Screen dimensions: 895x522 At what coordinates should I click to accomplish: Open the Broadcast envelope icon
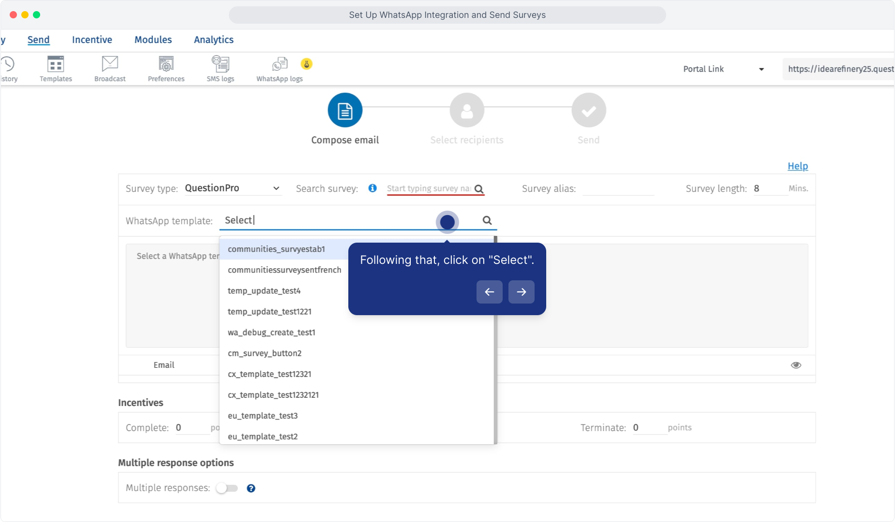click(110, 69)
